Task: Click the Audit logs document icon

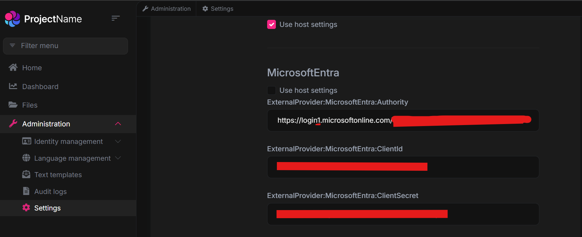Action: [26, 191]
